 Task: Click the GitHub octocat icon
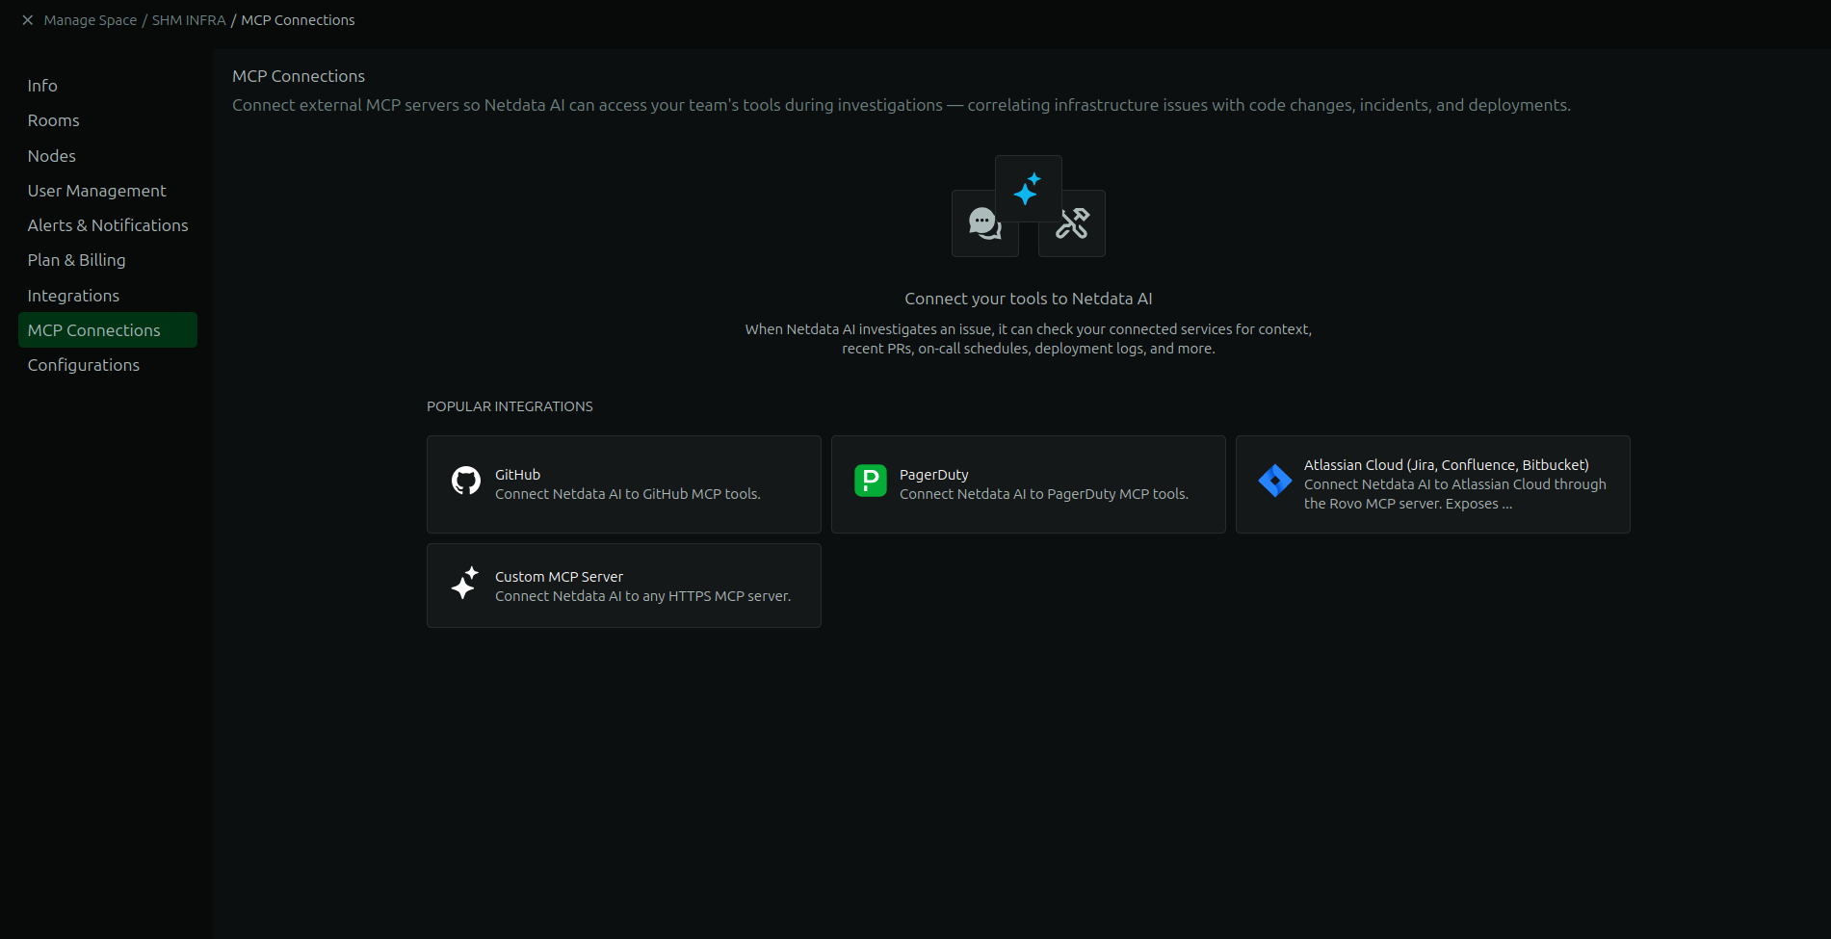[x=466, y=481]
